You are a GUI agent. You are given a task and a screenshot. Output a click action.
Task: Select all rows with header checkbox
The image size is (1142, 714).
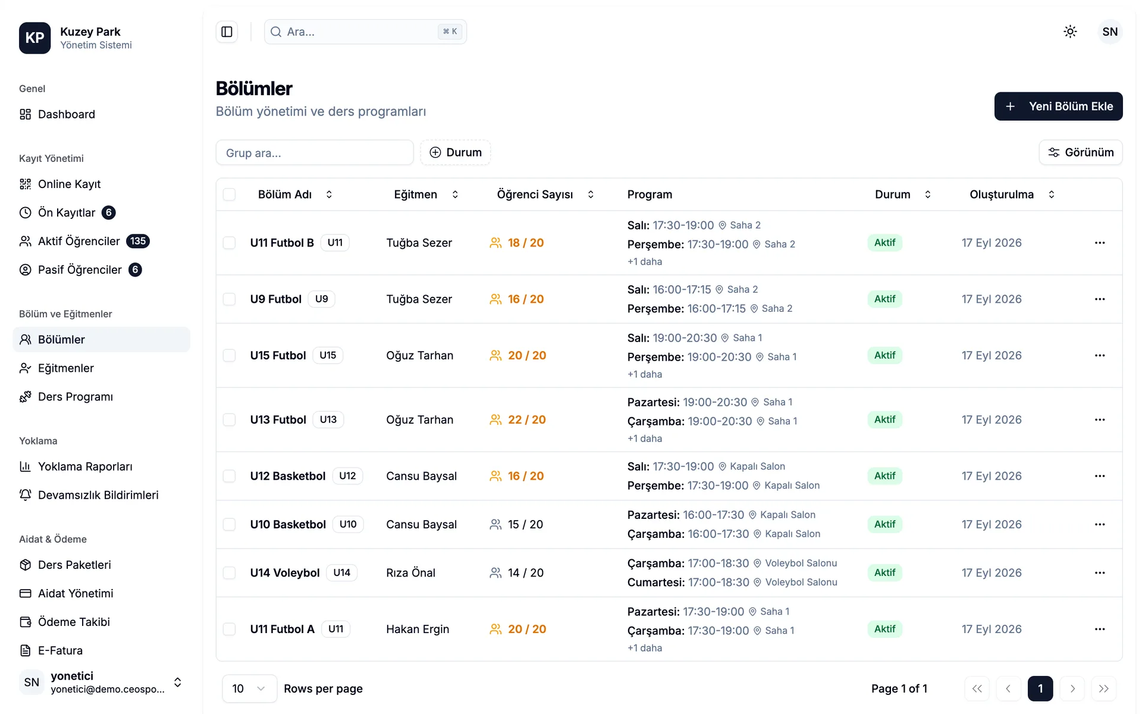[x=229, y=195]
